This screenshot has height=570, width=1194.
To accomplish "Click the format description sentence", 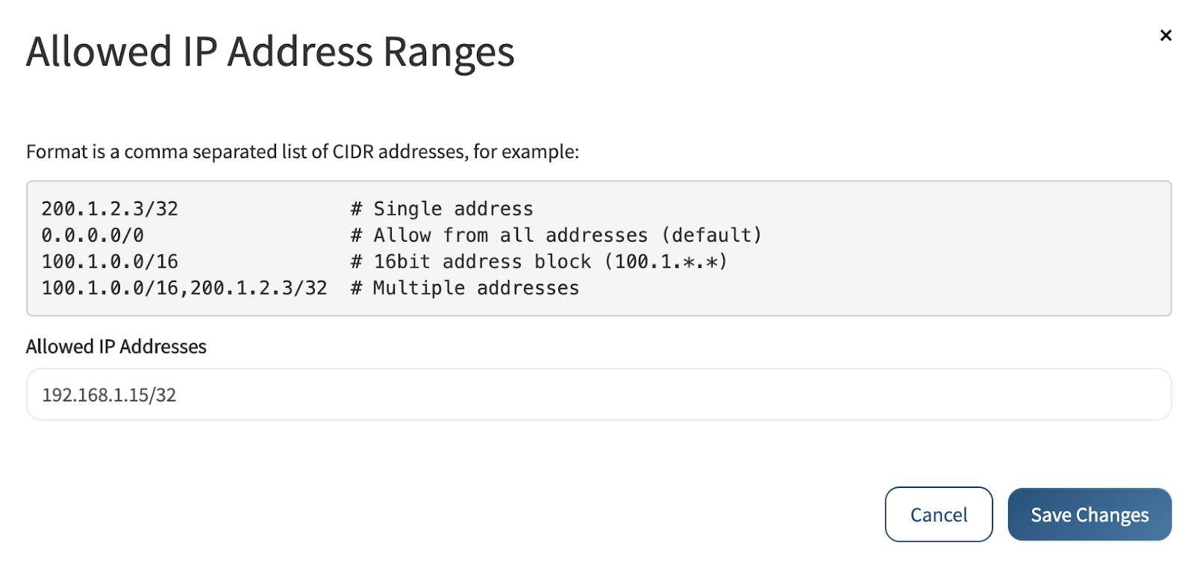I will pos(302,151).
